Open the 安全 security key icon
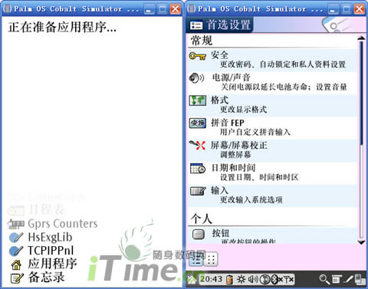Screen dimensions: 368x289 coord(197,56)
